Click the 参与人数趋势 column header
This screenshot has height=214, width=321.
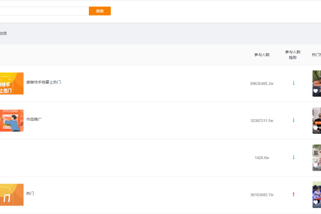[293, 55]
